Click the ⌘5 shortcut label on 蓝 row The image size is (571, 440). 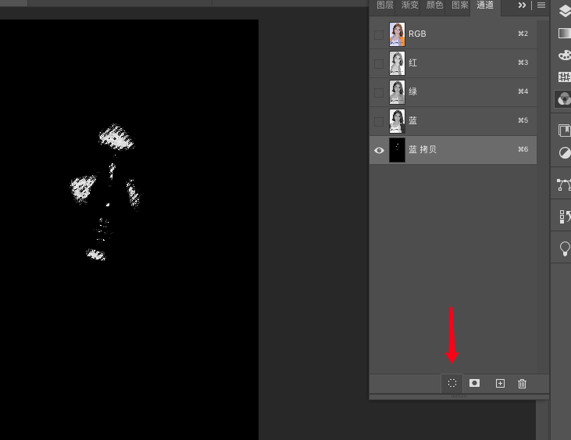pyautogui.click(x=523, y=120)
